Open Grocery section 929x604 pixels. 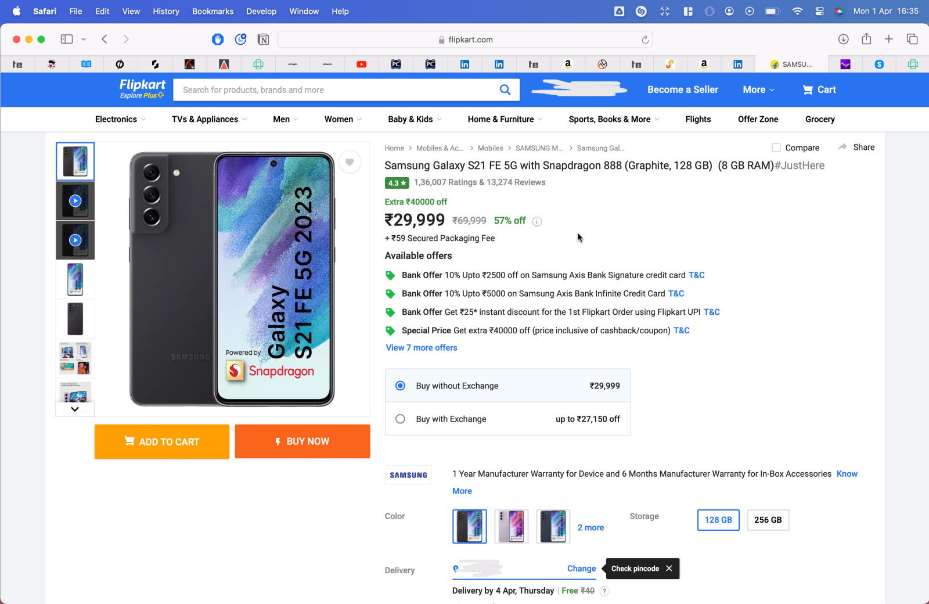[x=820, y=119]
